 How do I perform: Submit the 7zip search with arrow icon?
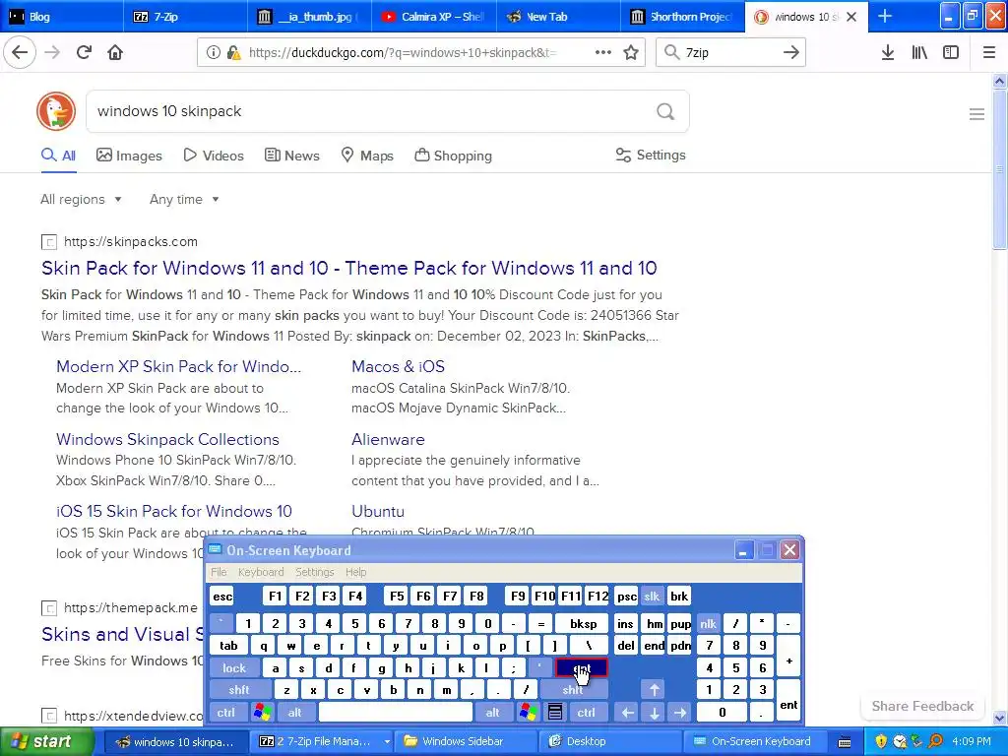790,53
